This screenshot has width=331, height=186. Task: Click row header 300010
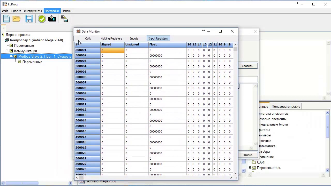click(88, 99)
